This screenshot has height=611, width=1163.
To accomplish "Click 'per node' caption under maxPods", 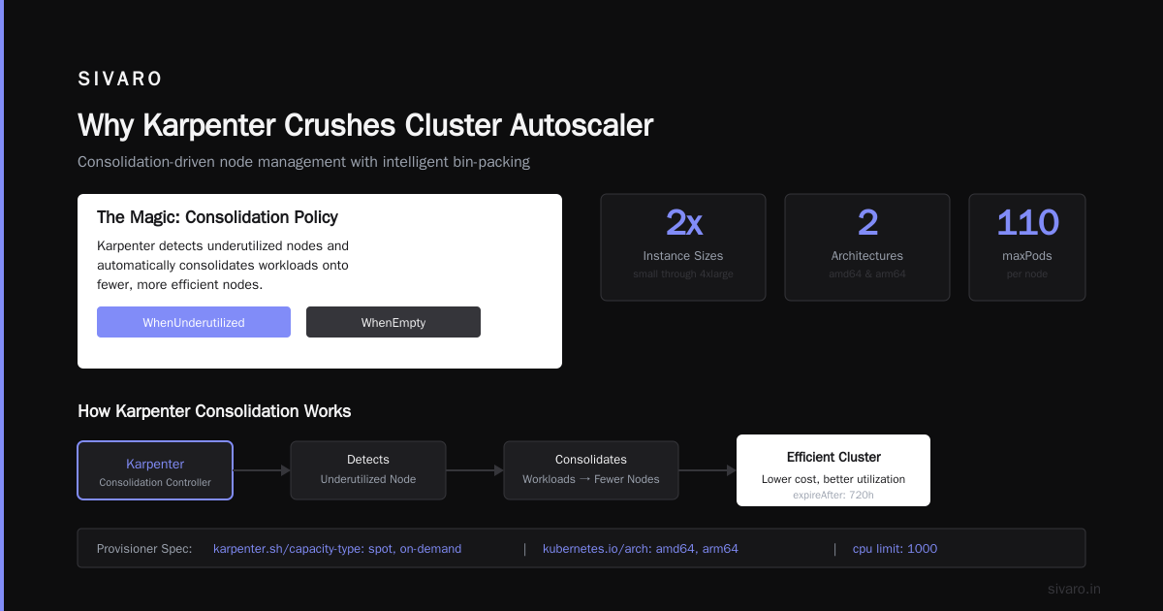I will tap(1027, 274).
